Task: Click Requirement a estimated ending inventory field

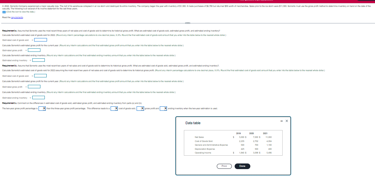Action: click(x=39, y=60)
